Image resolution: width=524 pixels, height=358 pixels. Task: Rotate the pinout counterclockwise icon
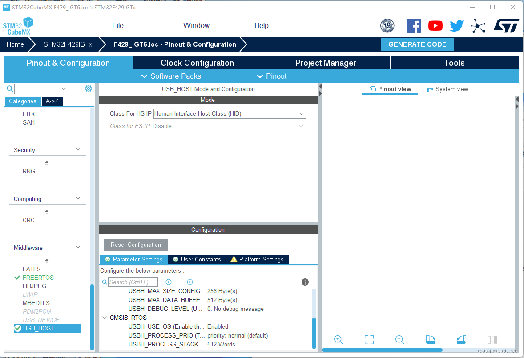click(x=462, y=340)
